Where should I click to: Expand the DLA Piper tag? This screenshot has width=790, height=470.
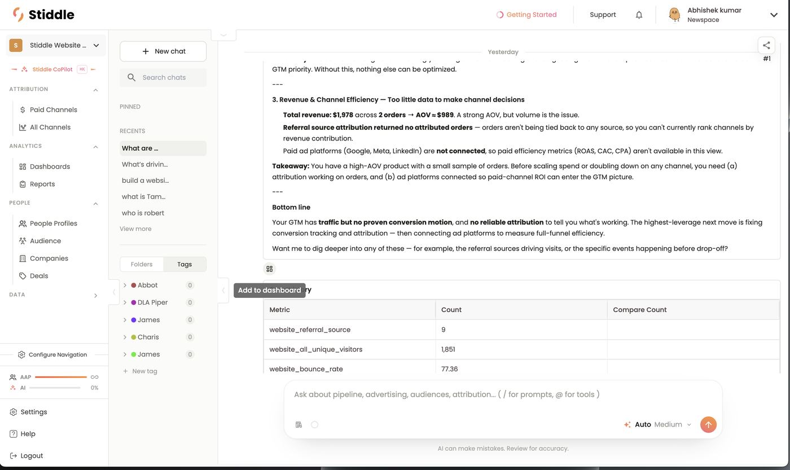click(x=125, y=302)
